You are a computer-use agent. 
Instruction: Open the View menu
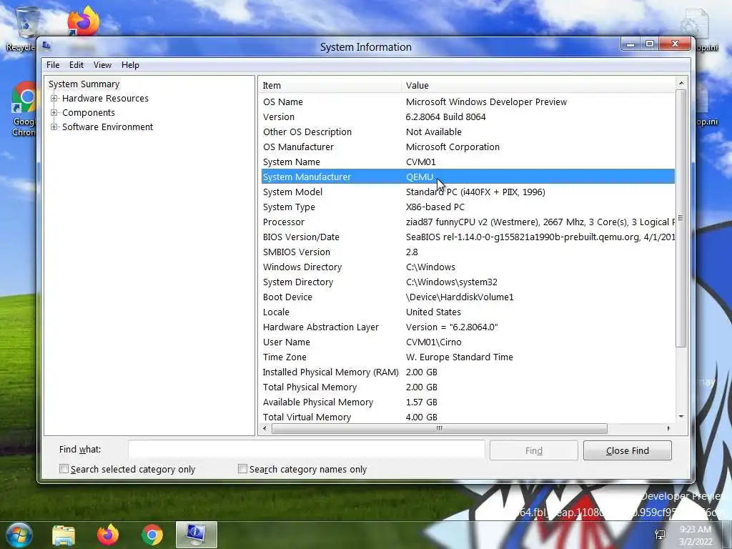pos(102,65)
